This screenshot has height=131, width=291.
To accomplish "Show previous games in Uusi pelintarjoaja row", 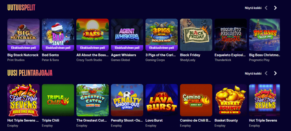I will (x=266, y=73).
